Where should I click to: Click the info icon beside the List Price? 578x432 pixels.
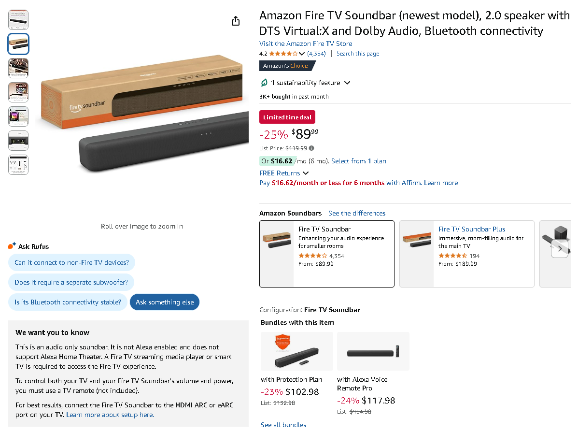[312, 148]
